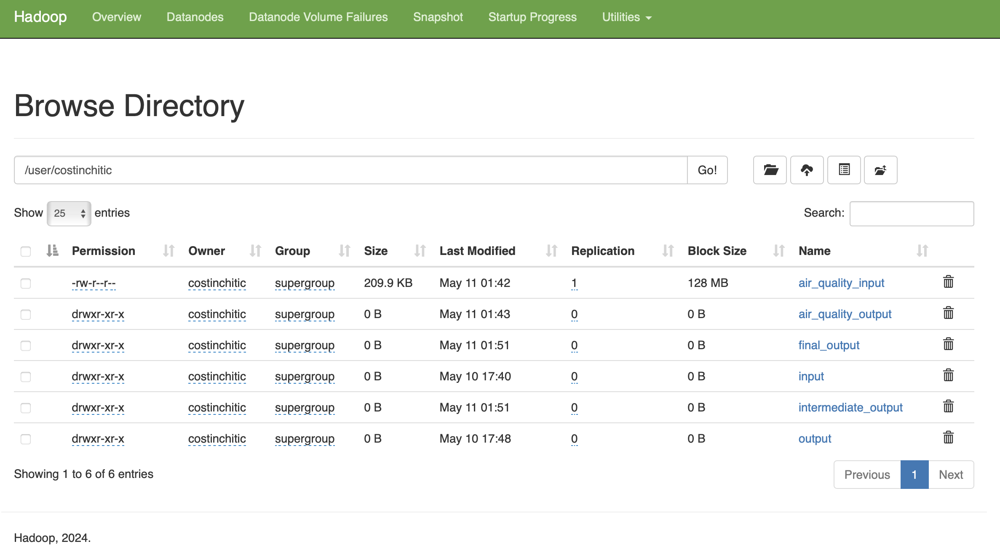The height and width of the screenshot is (552, 1000).
Task: Delete the air_quality_input file via trash icon
Action: pos(948,281)
